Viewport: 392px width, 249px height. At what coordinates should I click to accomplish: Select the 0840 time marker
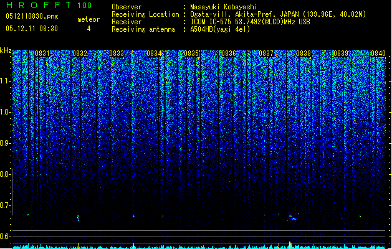click(x=378, y=54)
